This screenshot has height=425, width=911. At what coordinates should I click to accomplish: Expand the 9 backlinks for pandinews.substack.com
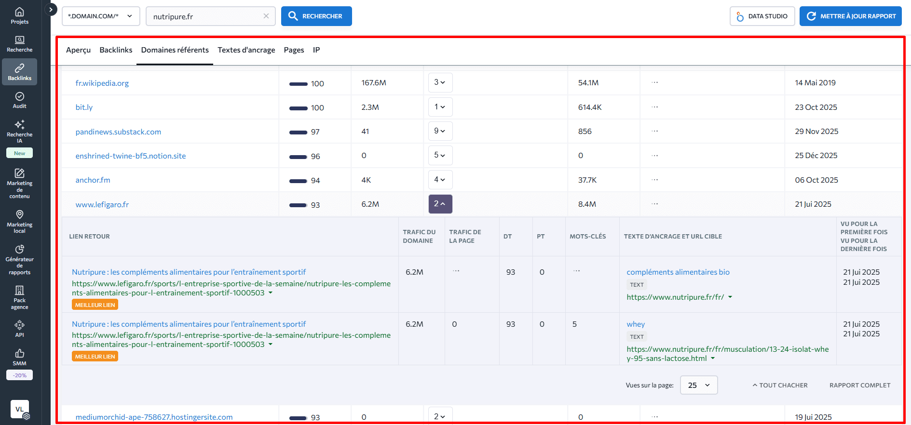click(440, 131)
